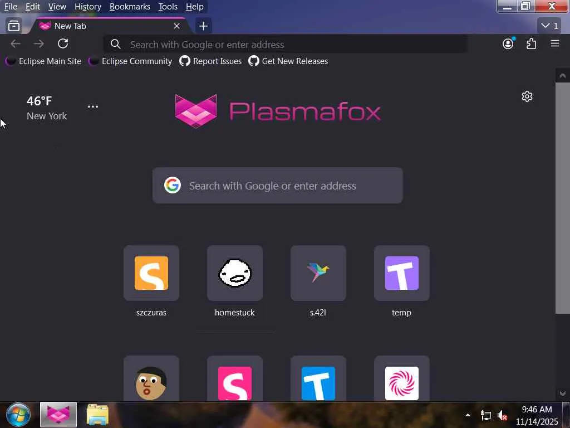Click the search magnifier in address bar
Image resolution: width=570 pixels, height=428 pixels.
[116, 45]
